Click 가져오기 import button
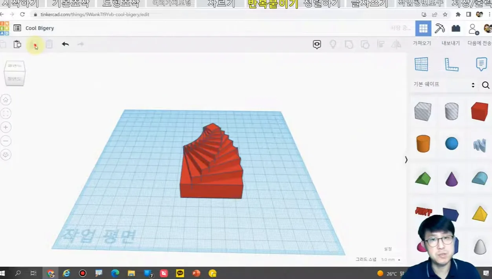This screenshot has height=279, width=492. point(422,43)
